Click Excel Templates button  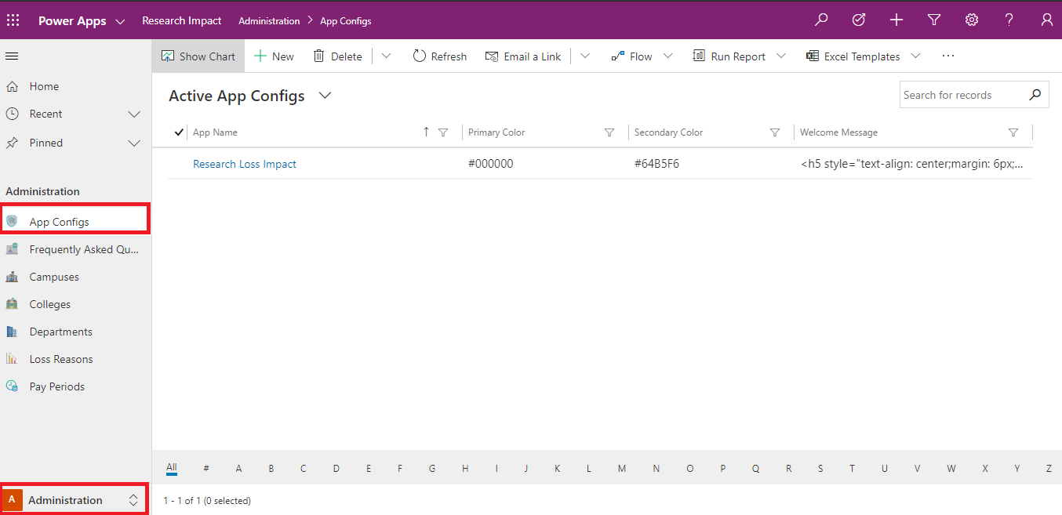(x=853, y=56)
